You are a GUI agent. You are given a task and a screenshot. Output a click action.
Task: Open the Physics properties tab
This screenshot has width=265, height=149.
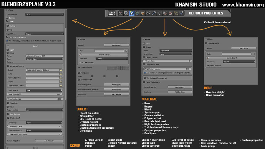(x=181, y=13)
